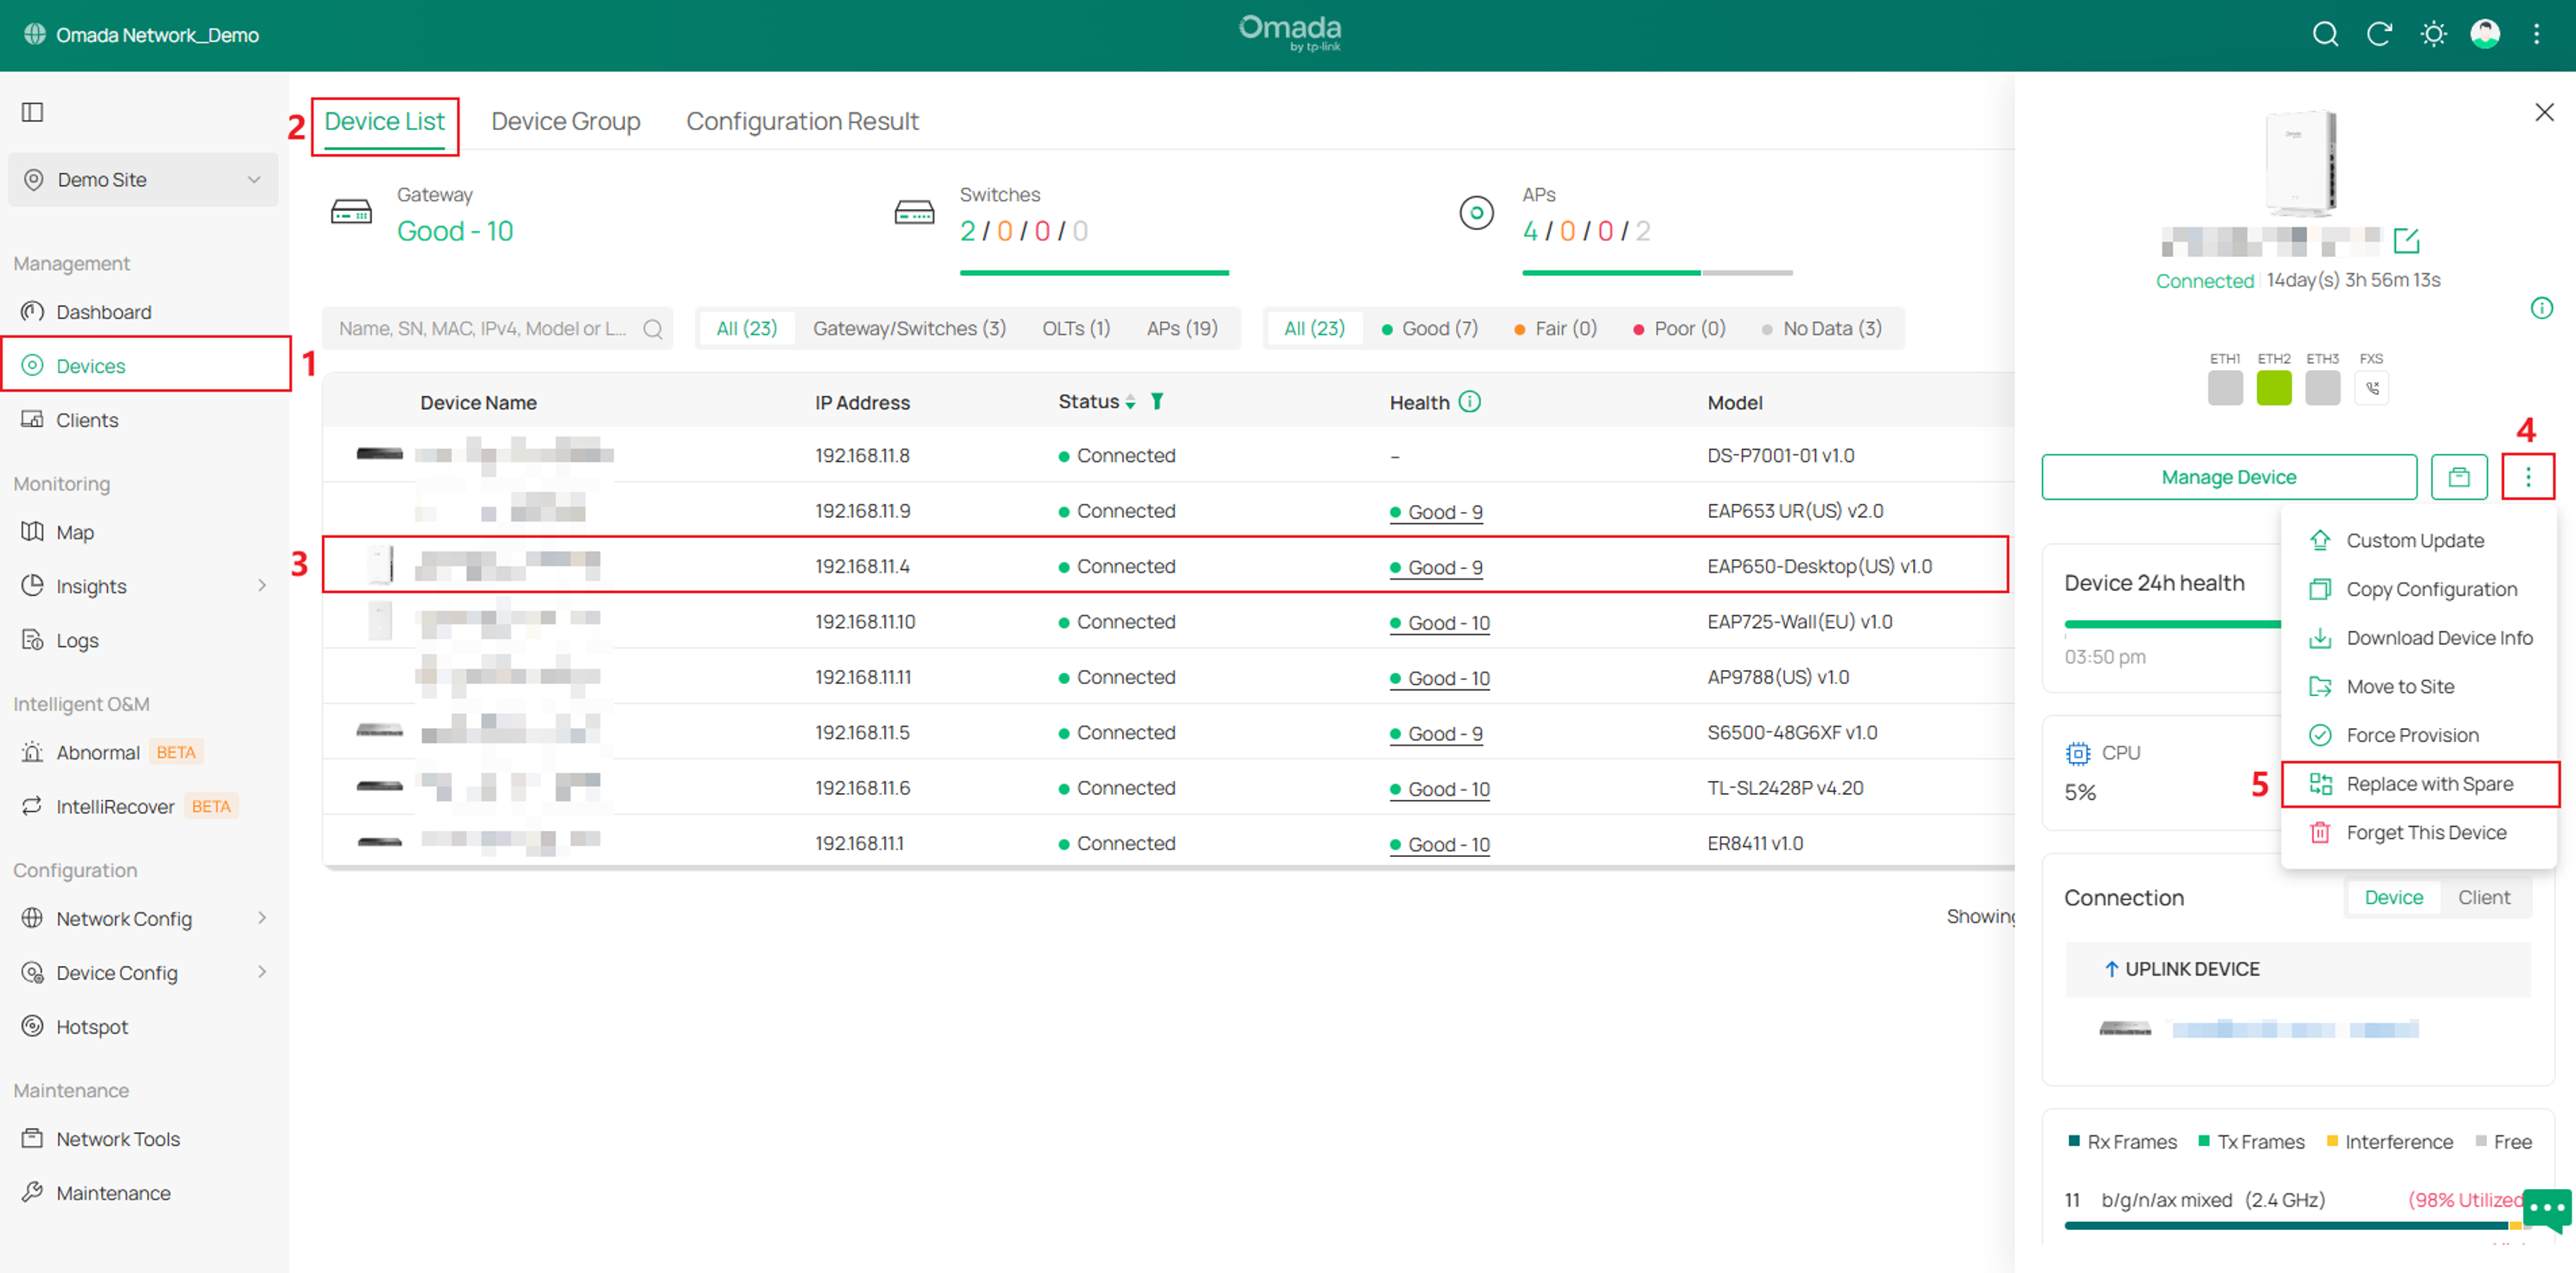This screenshot has width=2576, height=1273.
Task: Open Devices in the sidebar
Action: 145,366
